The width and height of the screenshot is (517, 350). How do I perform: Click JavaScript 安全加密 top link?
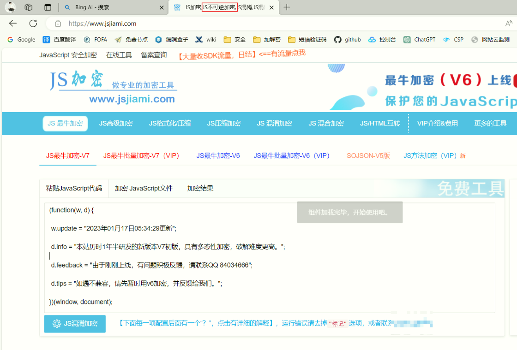pyautogui.click(x=68, y=55)
